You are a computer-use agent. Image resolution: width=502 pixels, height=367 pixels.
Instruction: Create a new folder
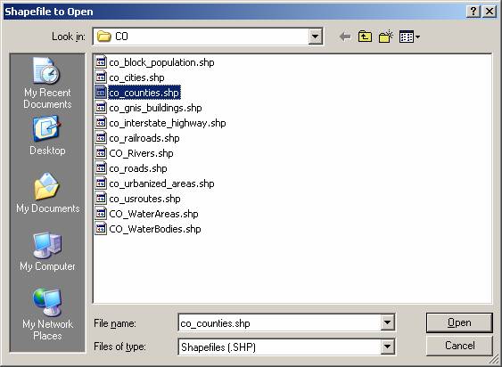click(386, 37)
